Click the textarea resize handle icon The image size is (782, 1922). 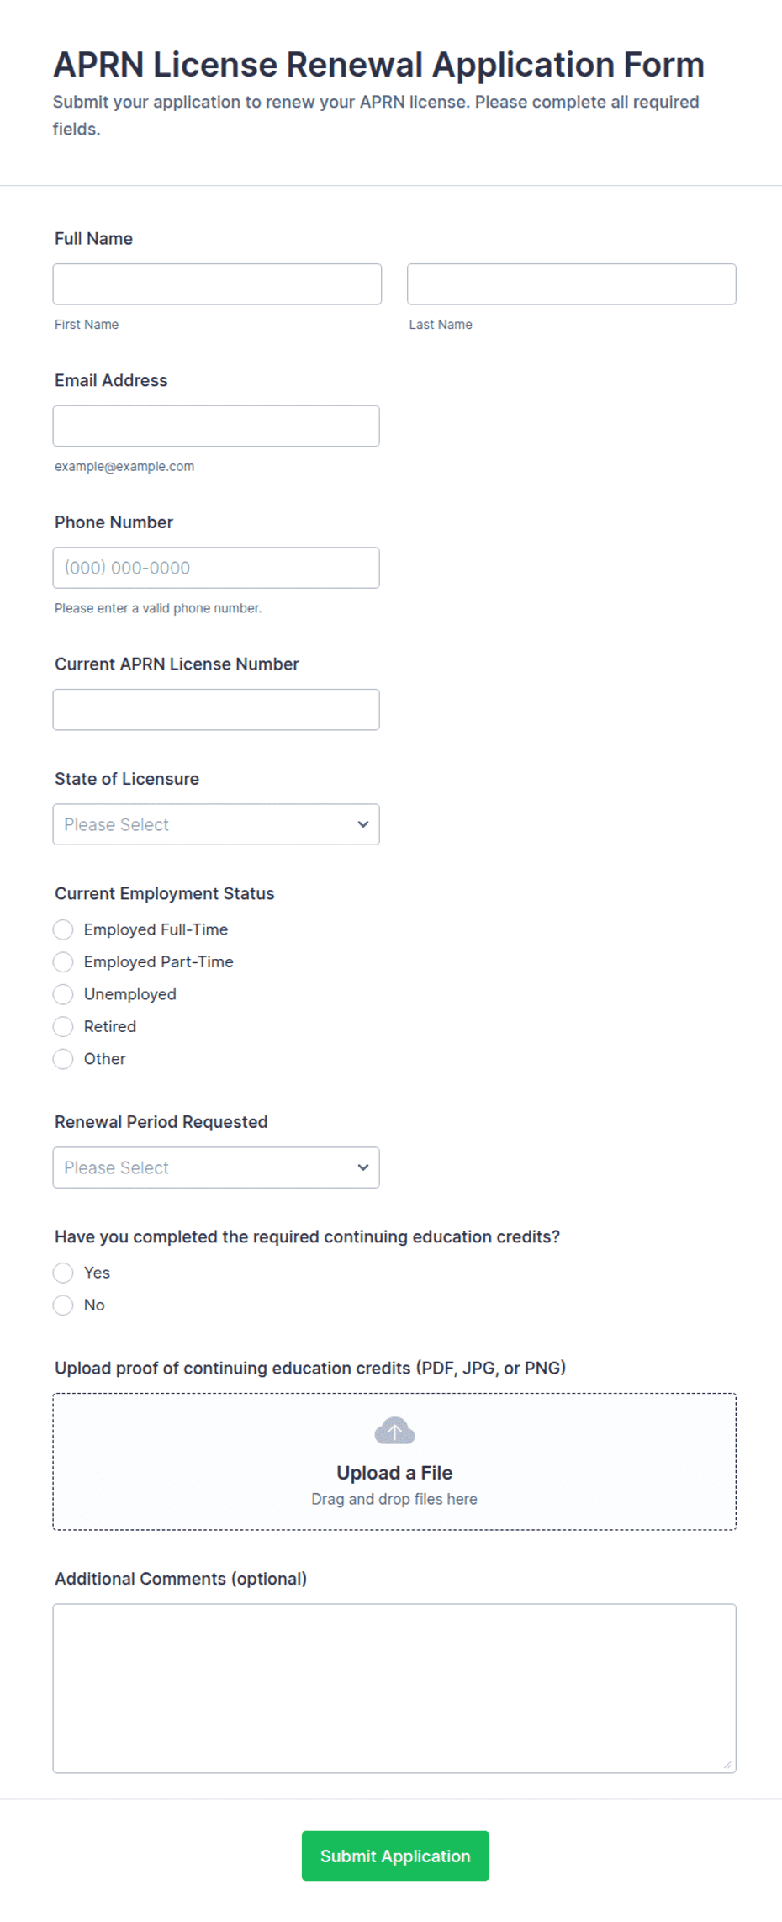(727, 1764)
